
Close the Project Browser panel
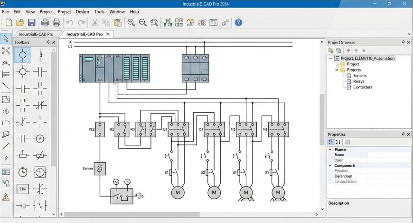click(x=409, y=42)
